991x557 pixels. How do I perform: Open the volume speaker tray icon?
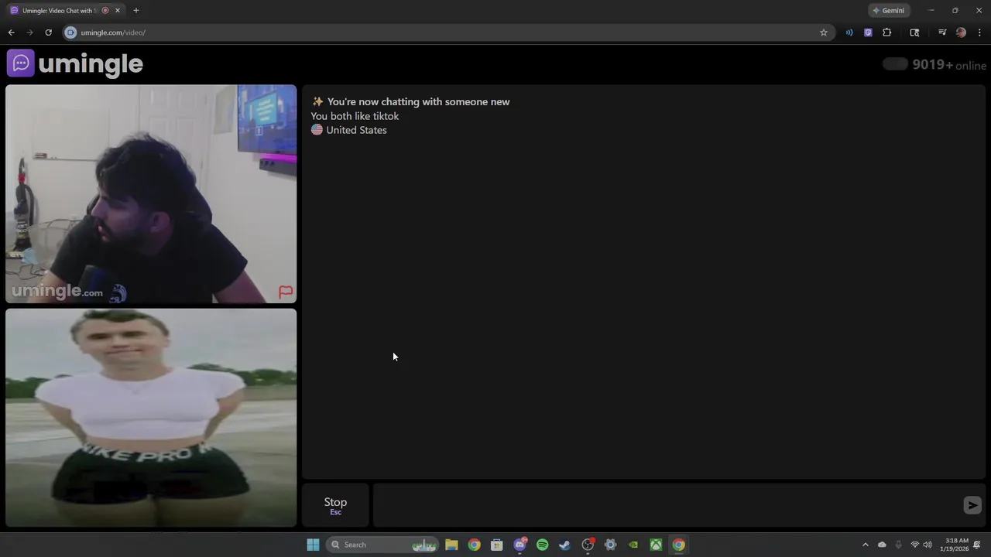(928, 545)
